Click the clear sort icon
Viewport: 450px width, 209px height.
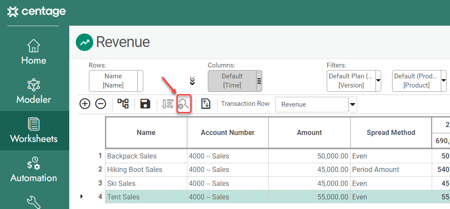tap(168, 104)
